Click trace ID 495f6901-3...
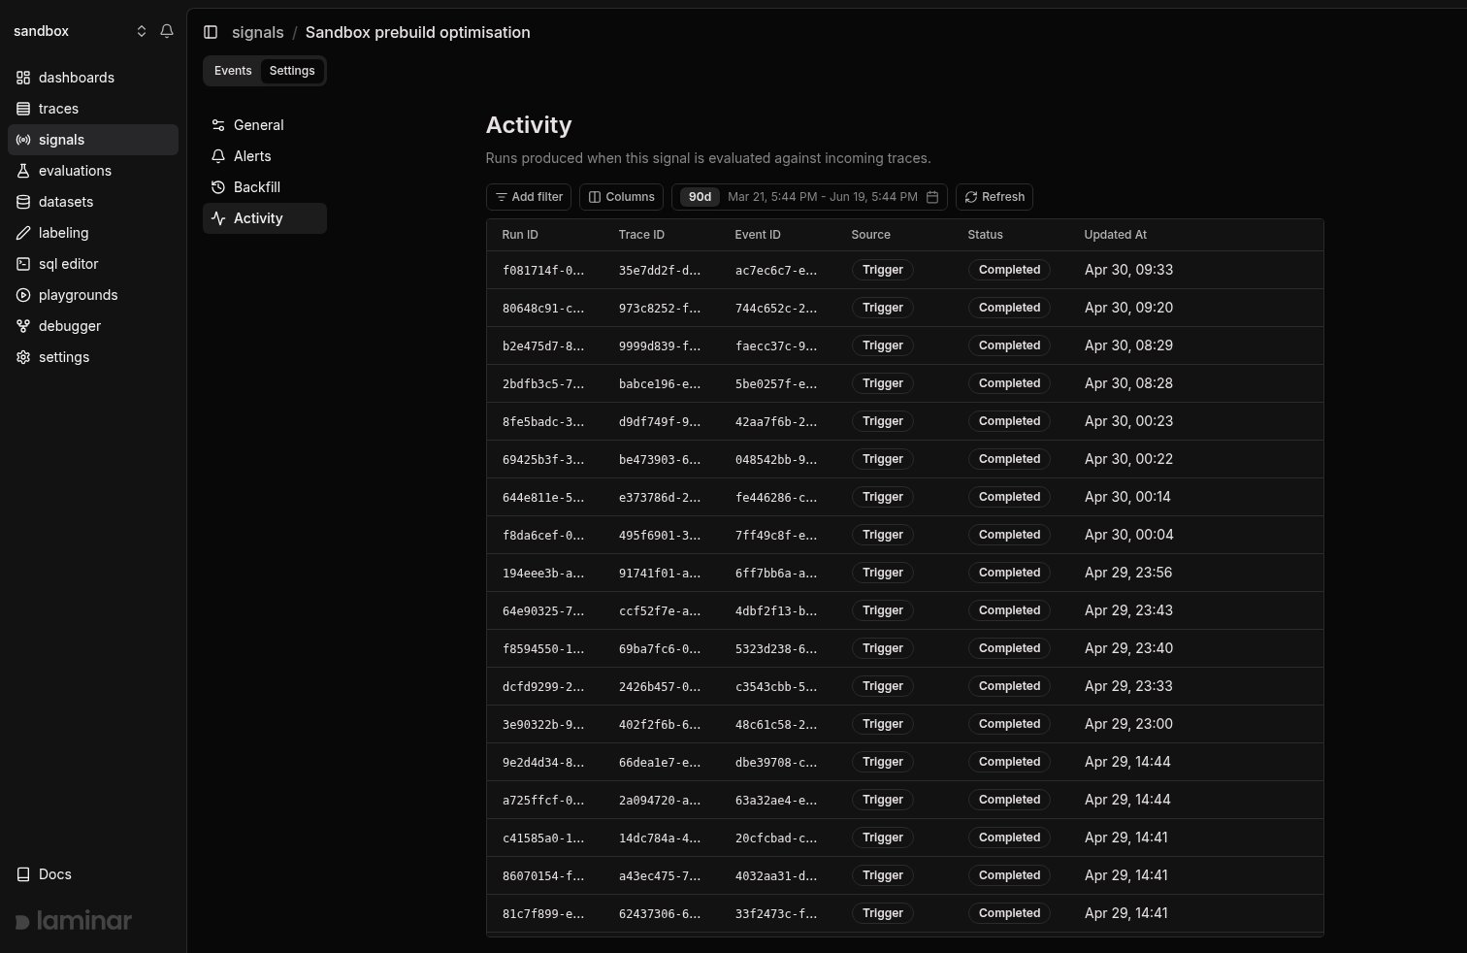The height and width of the screenshot is (953, 1467). coord(660,536)
